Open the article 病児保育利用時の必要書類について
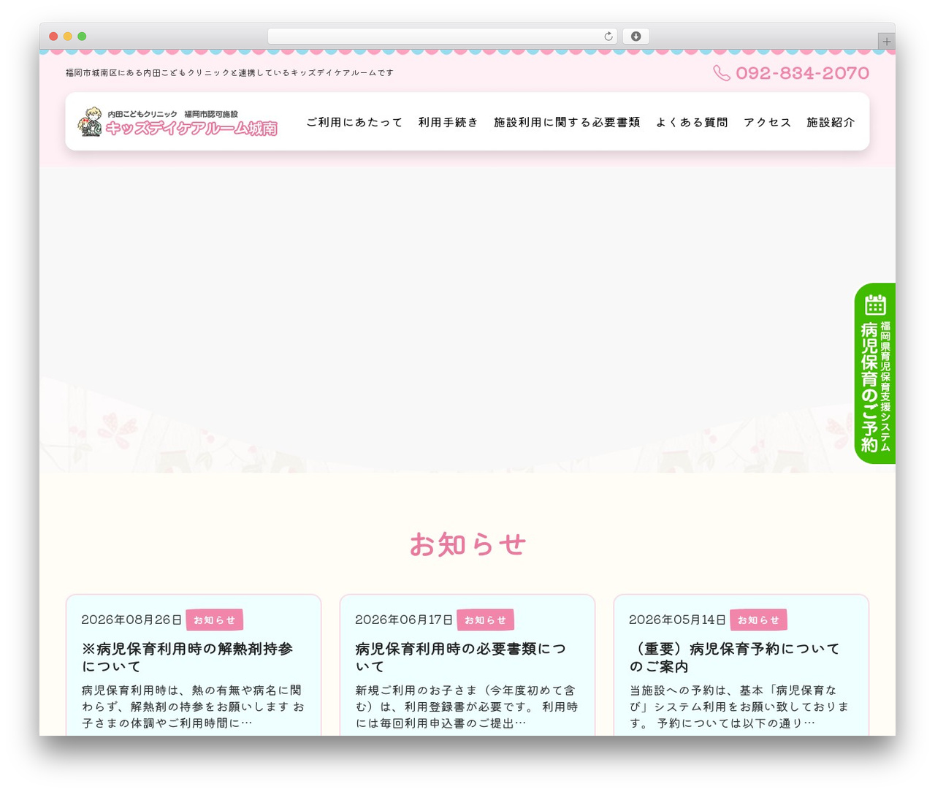Viewport: 935px width, 792px height. 460,658
